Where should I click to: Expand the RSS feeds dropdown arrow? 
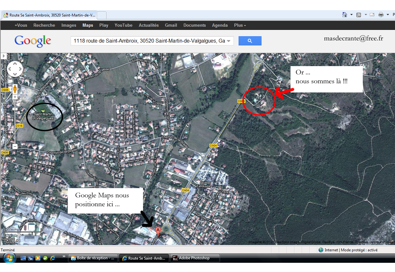[x=366, y=15]
